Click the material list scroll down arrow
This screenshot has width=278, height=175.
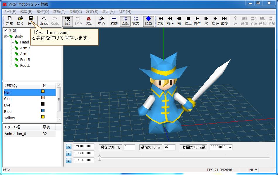[x=59, y=119]
